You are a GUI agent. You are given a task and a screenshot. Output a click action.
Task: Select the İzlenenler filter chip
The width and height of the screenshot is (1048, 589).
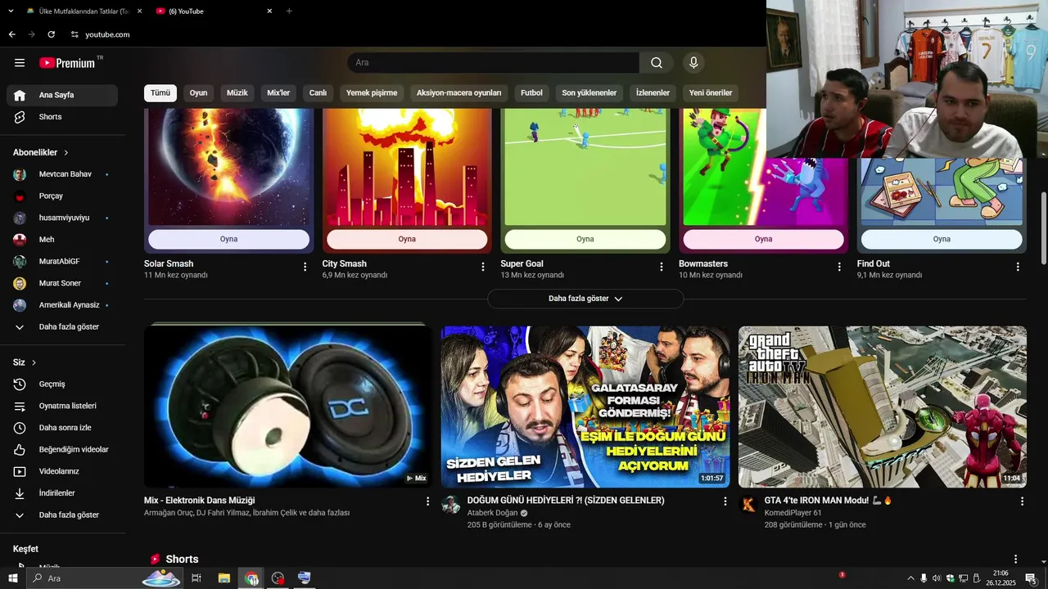point(653,92)
